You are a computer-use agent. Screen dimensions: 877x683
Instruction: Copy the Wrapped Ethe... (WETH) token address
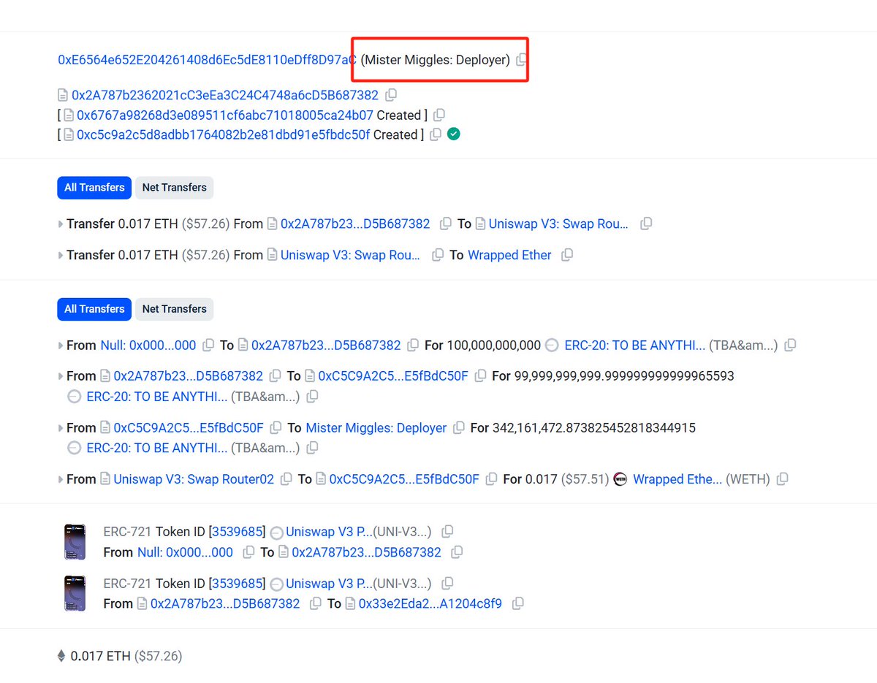782,479
